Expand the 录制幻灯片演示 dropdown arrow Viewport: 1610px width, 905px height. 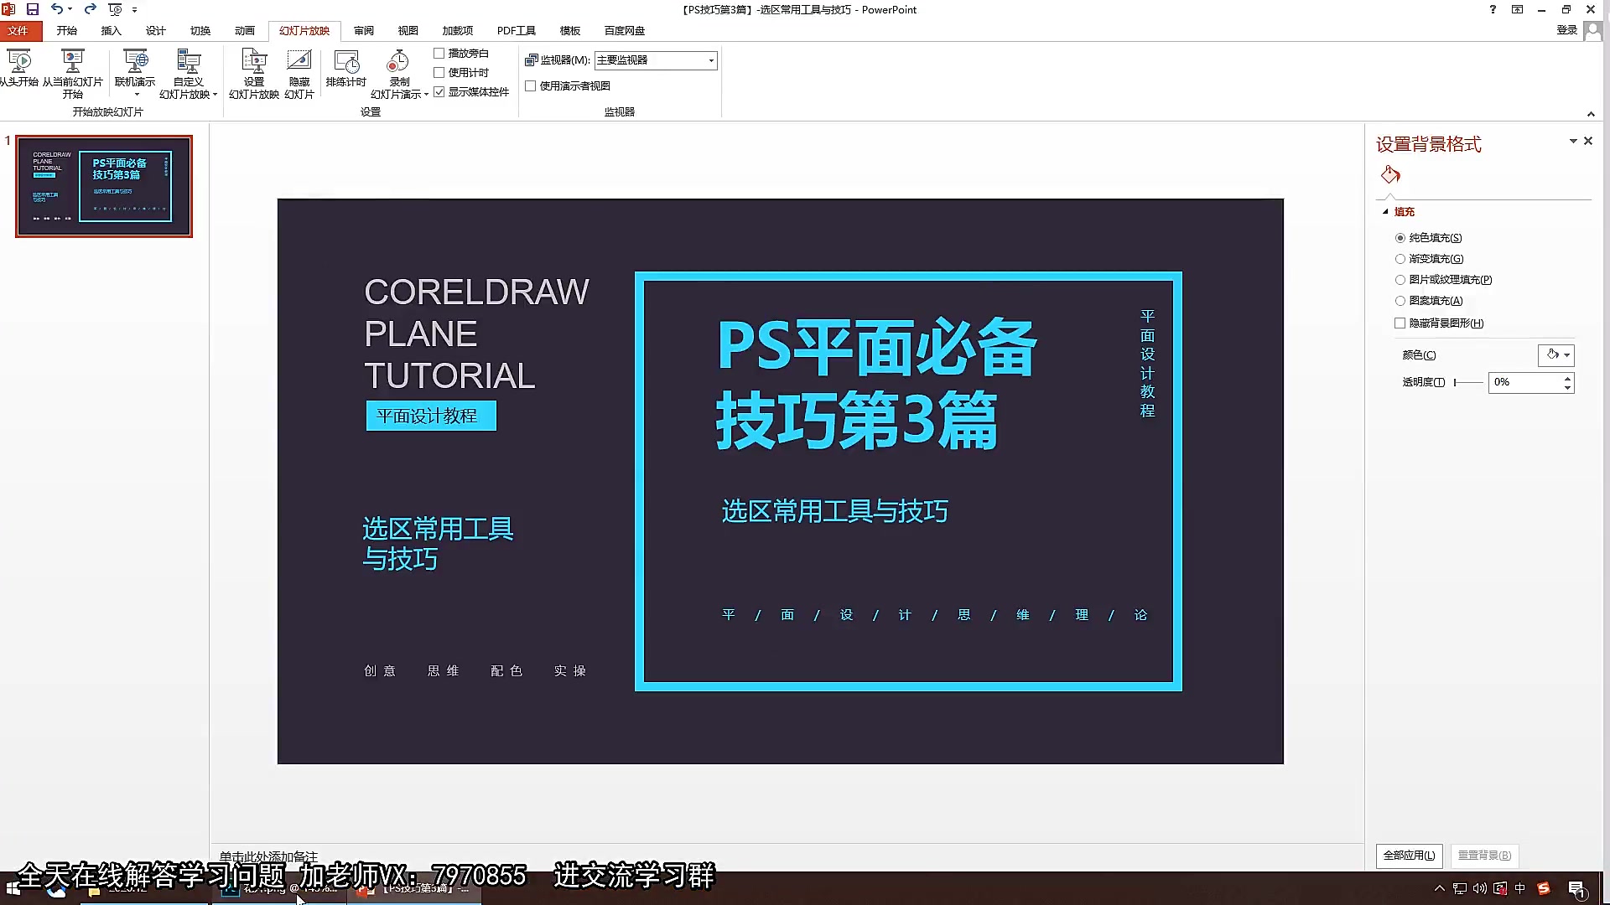point(426,95)
